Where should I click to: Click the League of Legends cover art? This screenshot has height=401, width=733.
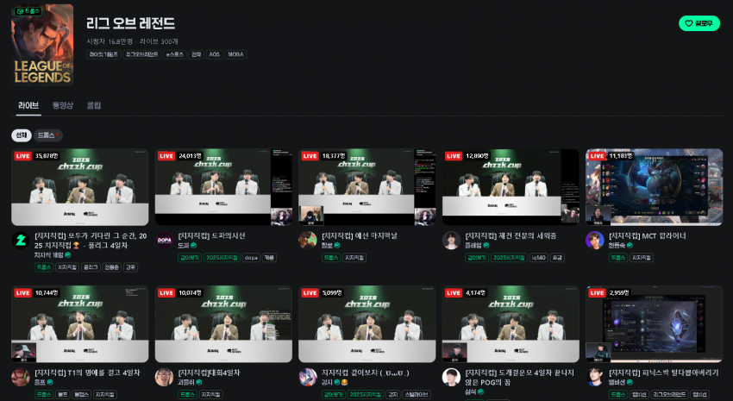42,45
